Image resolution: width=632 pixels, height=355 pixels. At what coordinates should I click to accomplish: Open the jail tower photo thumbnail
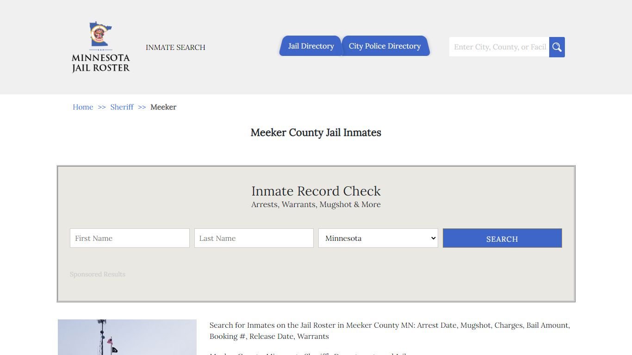[x=127, y=337]
